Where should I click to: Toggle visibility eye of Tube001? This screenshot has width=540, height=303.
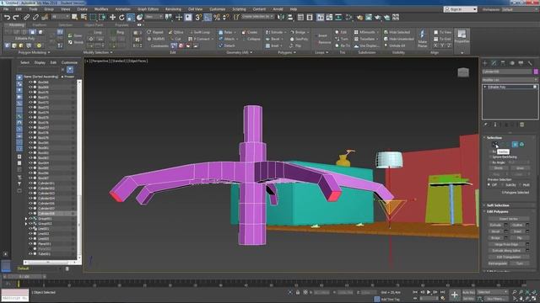(x=30, y=254)
